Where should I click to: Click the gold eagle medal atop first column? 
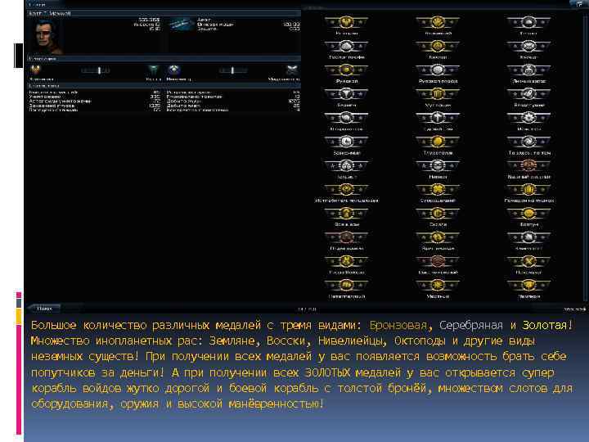coord(346,23)
